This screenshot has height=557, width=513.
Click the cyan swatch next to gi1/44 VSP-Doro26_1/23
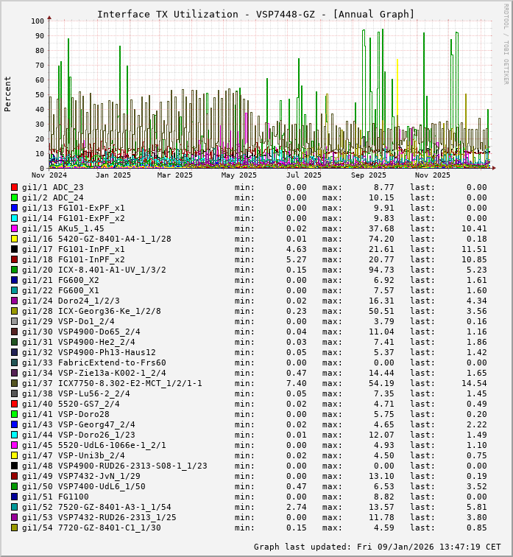point(14,435)
